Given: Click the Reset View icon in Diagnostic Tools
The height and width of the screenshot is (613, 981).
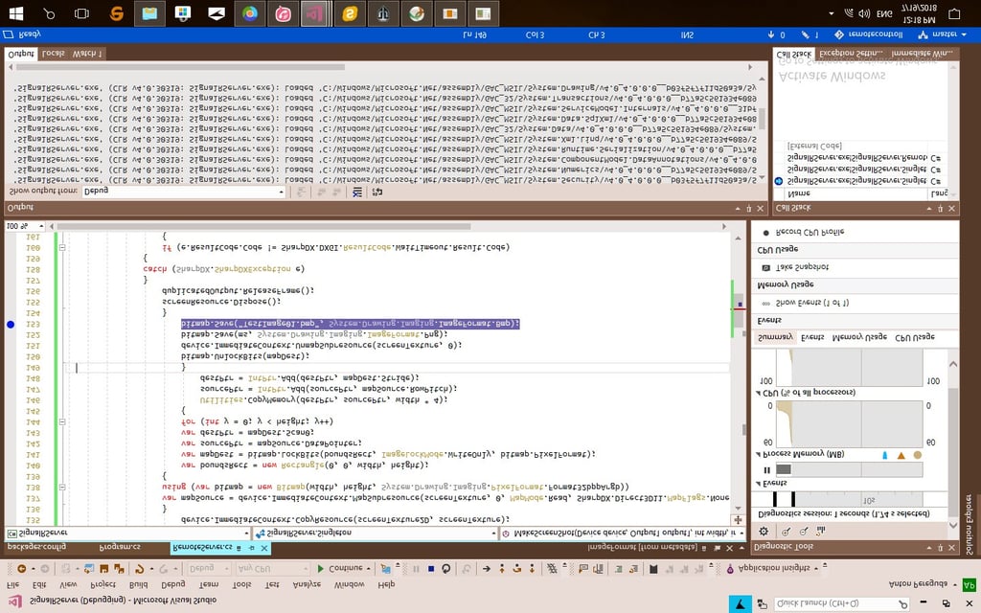Looking at the screenshot, I should click(820, 531).
